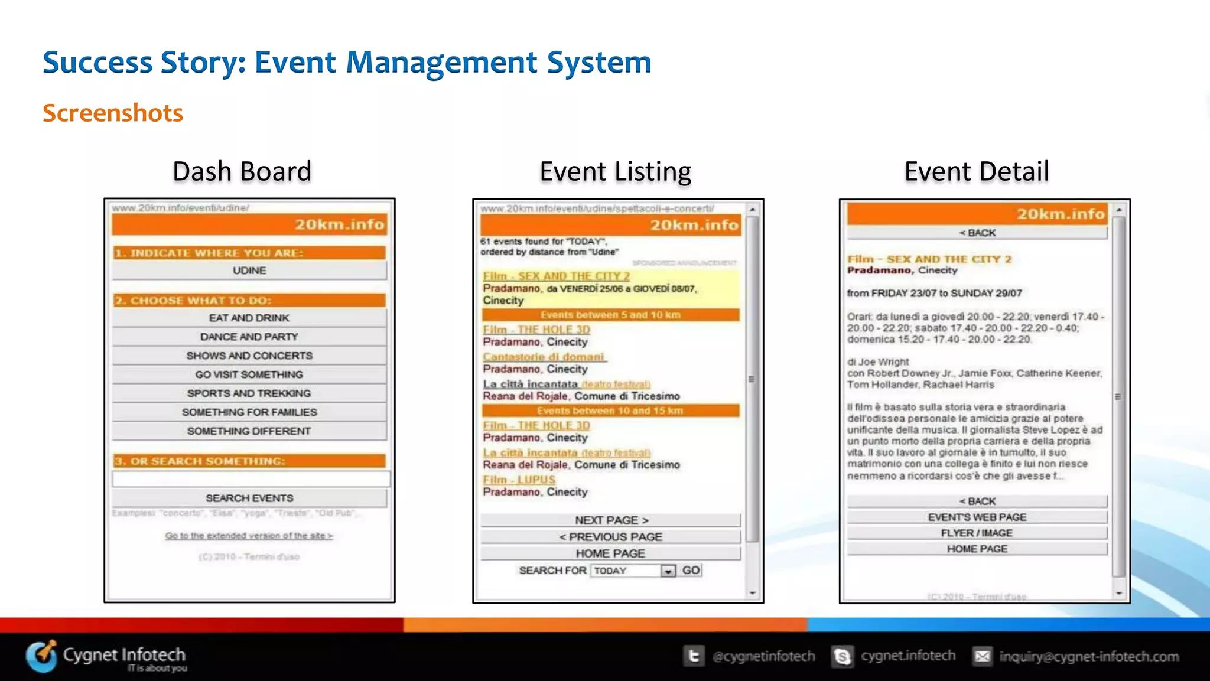
Task: Open Film - THE HOLE 3D under 10 and 15 km
Action: pos(536,425)
